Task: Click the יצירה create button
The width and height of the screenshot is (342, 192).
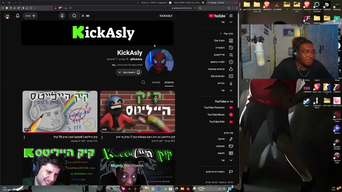Action: tap(30, 16)
